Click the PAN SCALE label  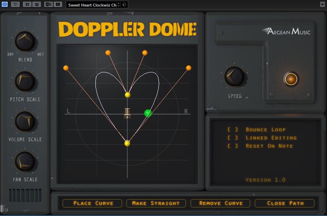point(25,180)
